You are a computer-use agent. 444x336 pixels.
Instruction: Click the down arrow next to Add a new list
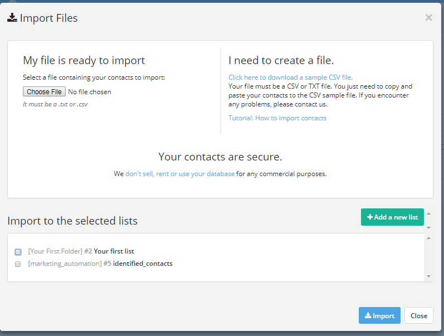[x=428, y=227]
